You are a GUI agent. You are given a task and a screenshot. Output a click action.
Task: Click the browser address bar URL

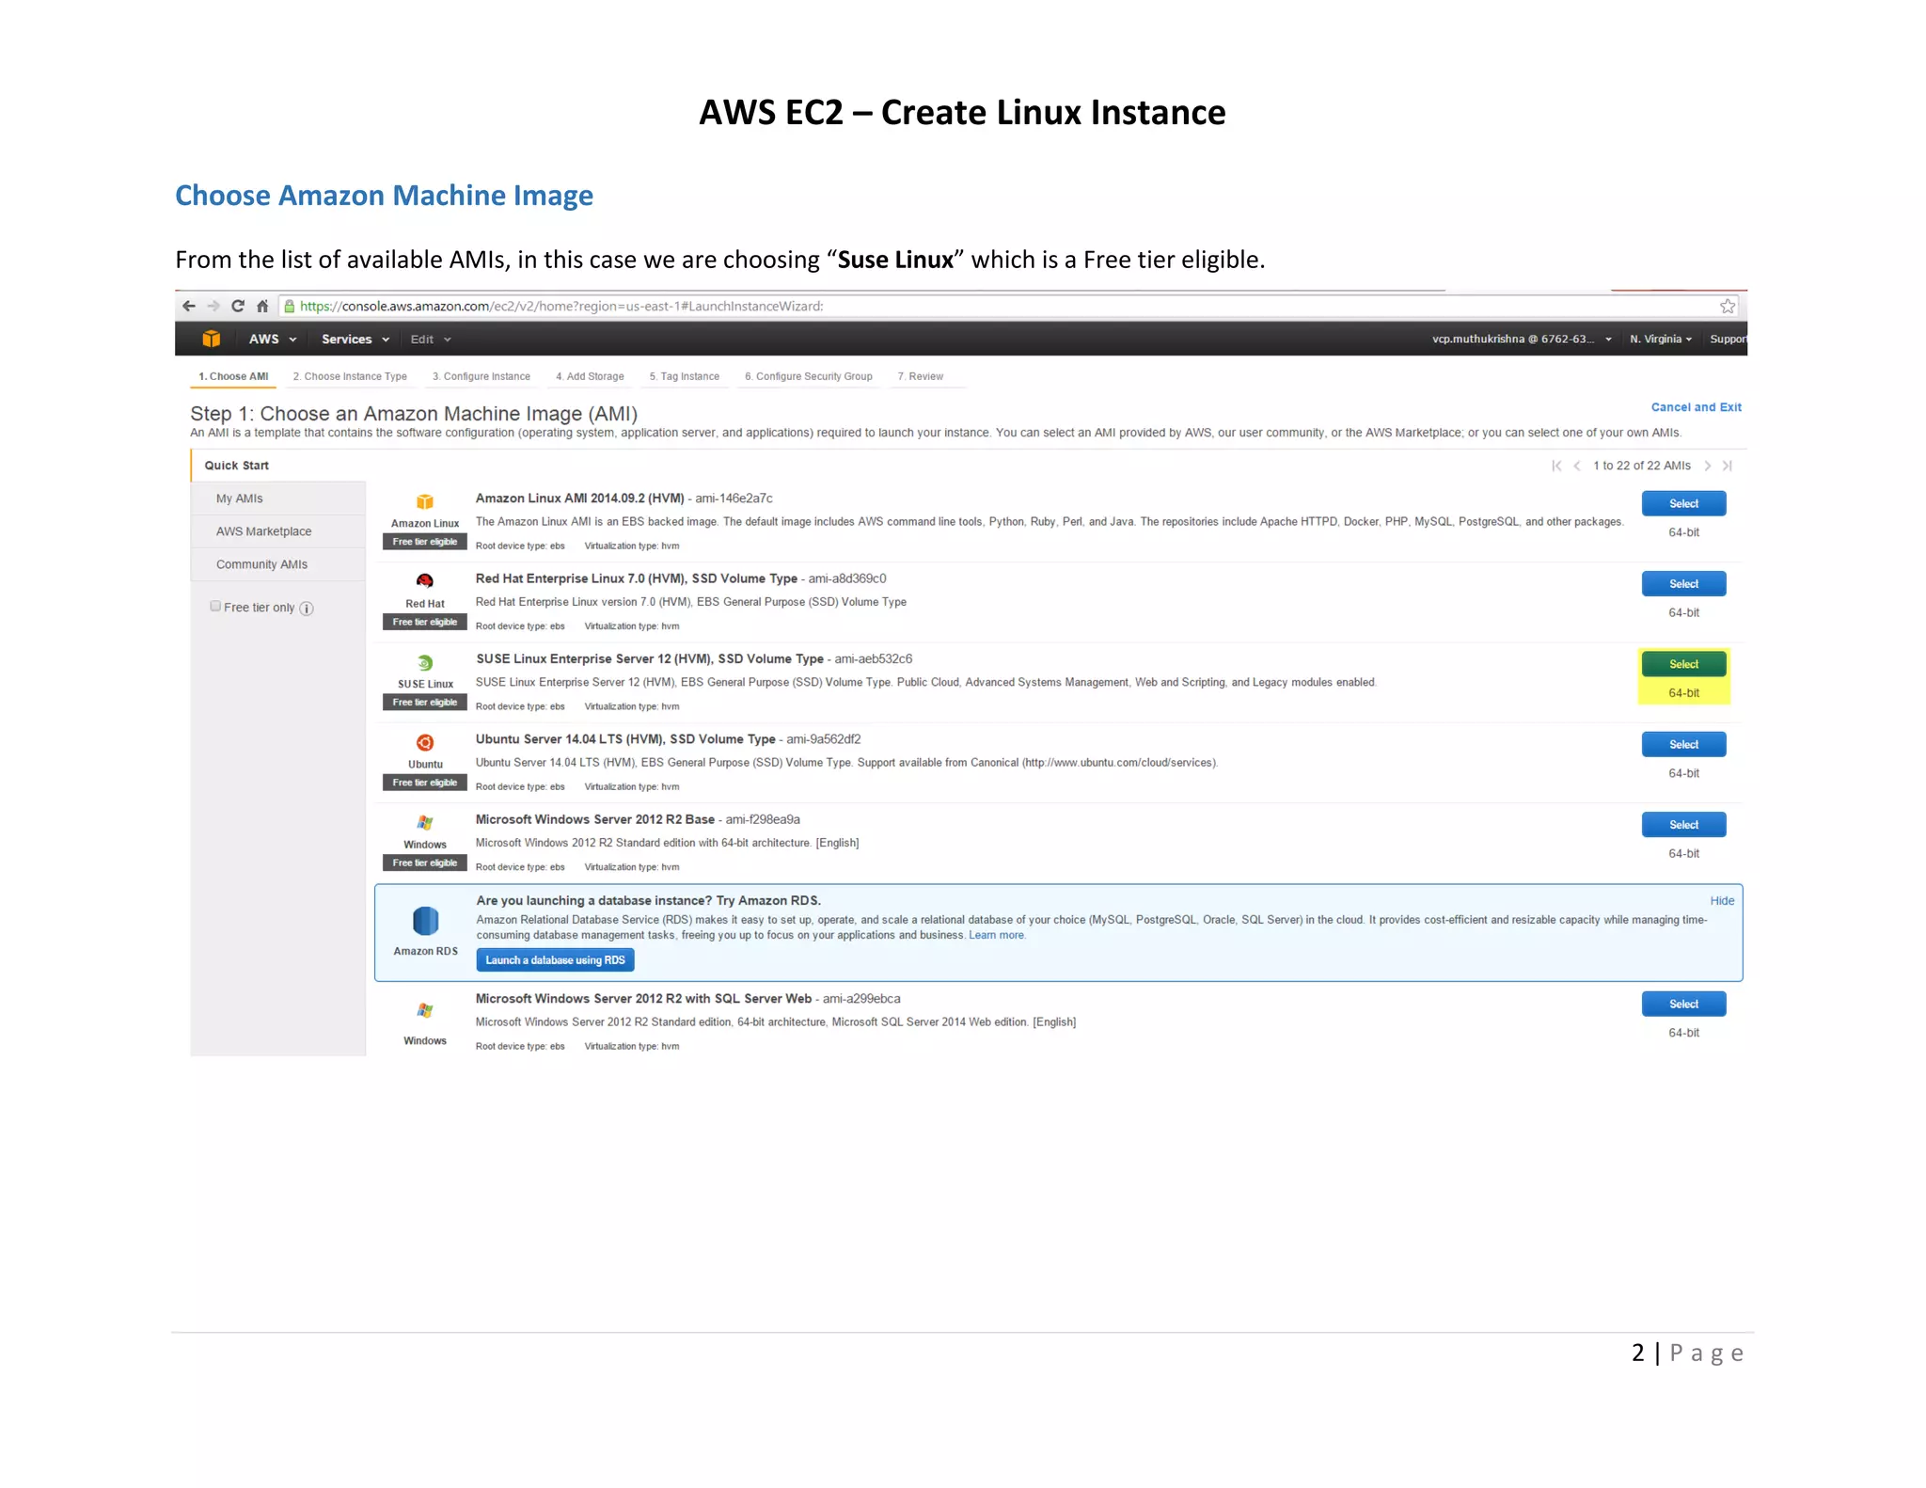pos(561,306)
